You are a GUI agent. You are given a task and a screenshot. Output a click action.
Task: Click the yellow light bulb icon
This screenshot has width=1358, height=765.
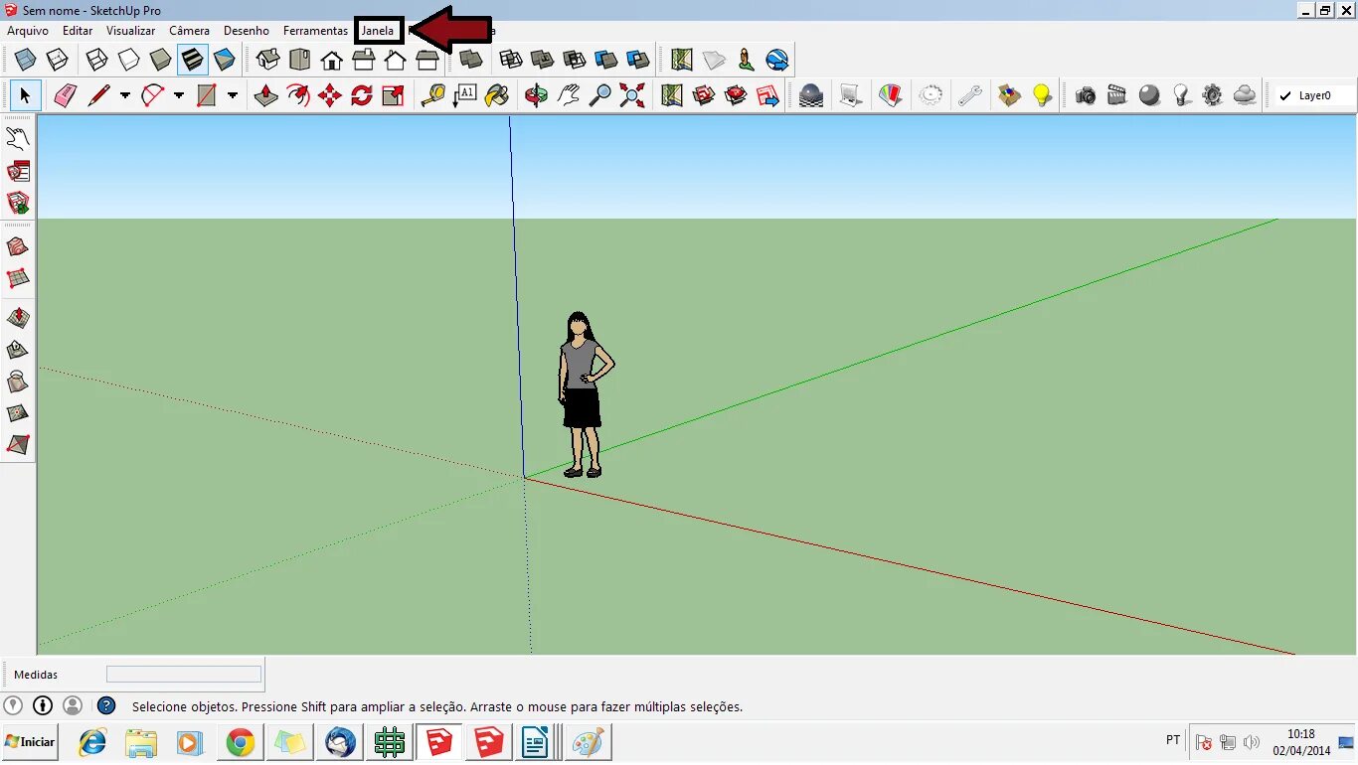click(1042, 95)
